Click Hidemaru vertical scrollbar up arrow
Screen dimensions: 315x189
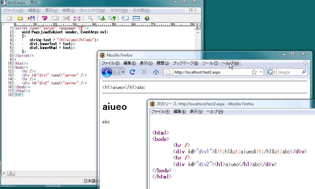point(198,32)
